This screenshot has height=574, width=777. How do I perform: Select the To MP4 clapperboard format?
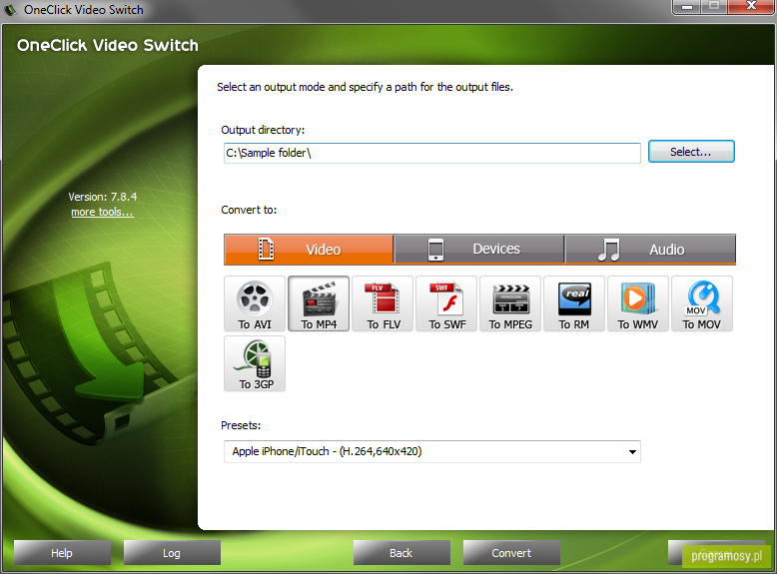click(x=319, y=303)
